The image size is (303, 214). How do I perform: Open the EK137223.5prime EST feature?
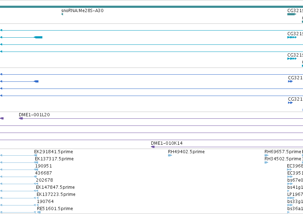click(56, 194)
